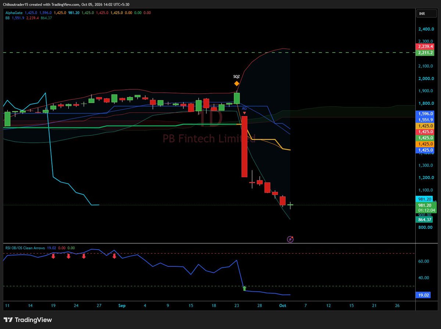Select the RSI OB/OS Clean Arrows legend

pos(25,248)
